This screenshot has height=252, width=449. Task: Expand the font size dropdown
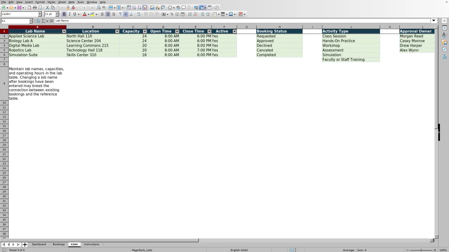pos(57,14)
